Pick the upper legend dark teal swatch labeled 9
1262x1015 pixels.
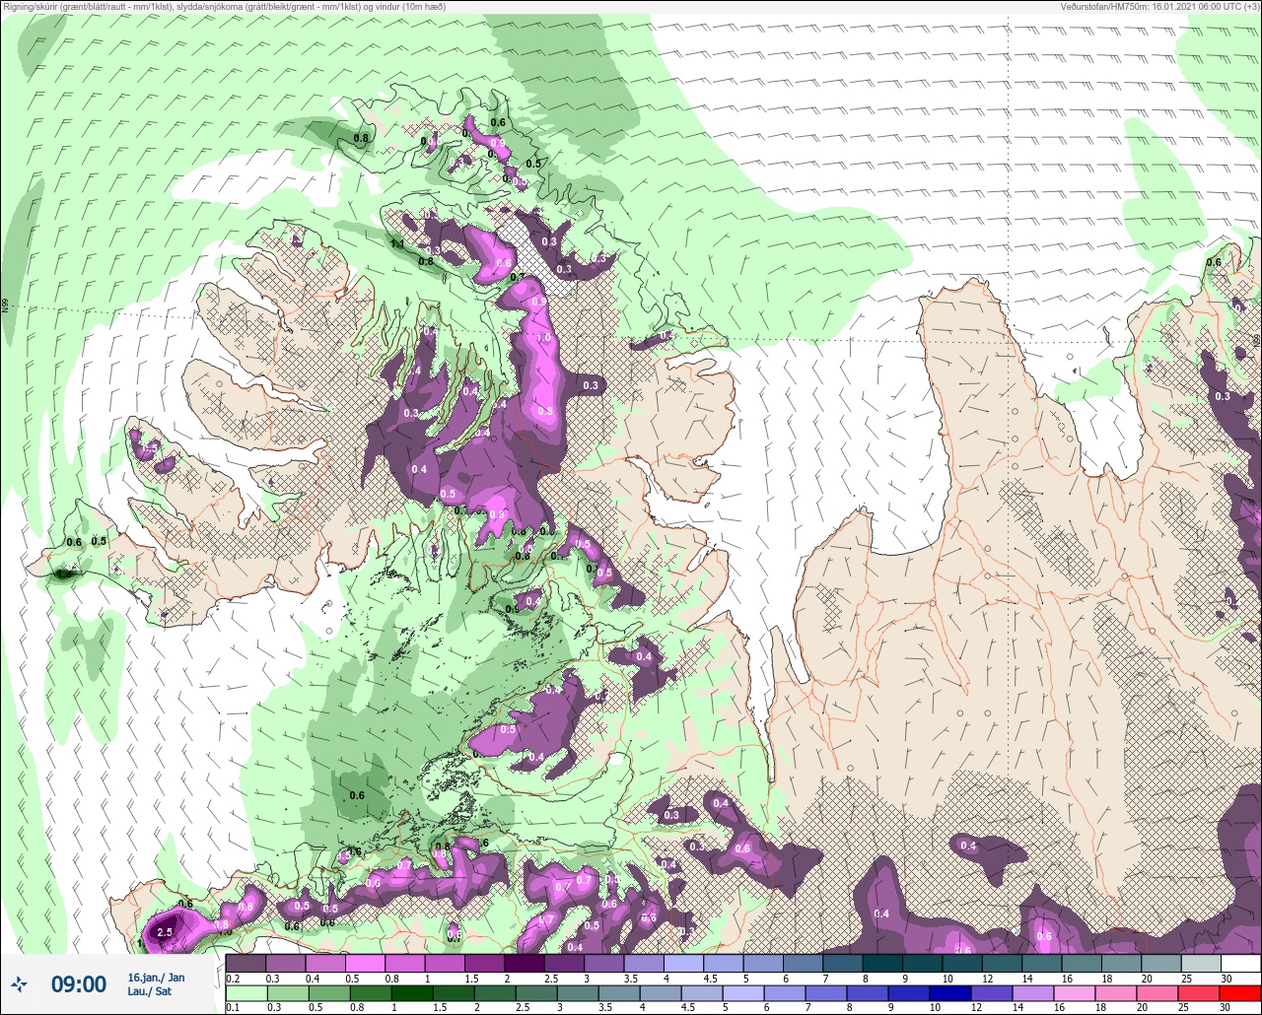point(923,963)
